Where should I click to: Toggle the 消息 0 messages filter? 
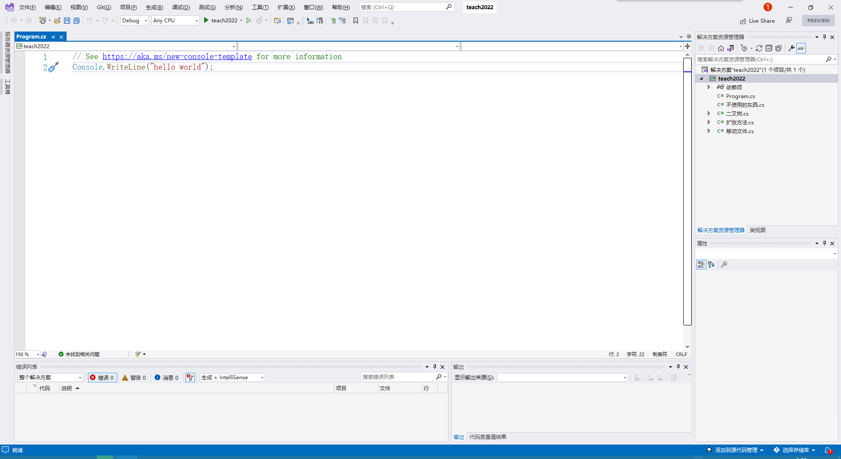point(166,378)
